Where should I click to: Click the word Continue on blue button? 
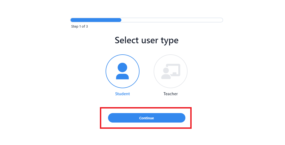click(147, 118)
